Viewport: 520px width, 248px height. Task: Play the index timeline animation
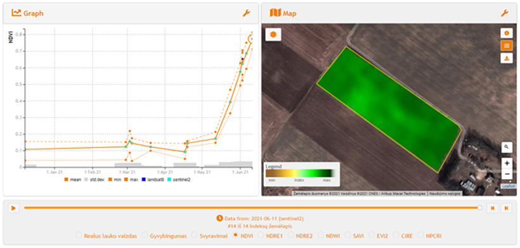click(x=13, y=208)
